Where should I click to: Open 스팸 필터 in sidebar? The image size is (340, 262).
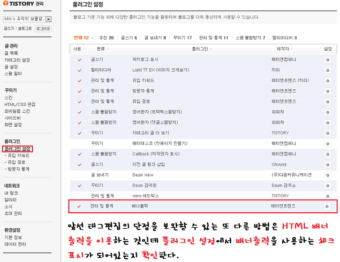(13, 74)
